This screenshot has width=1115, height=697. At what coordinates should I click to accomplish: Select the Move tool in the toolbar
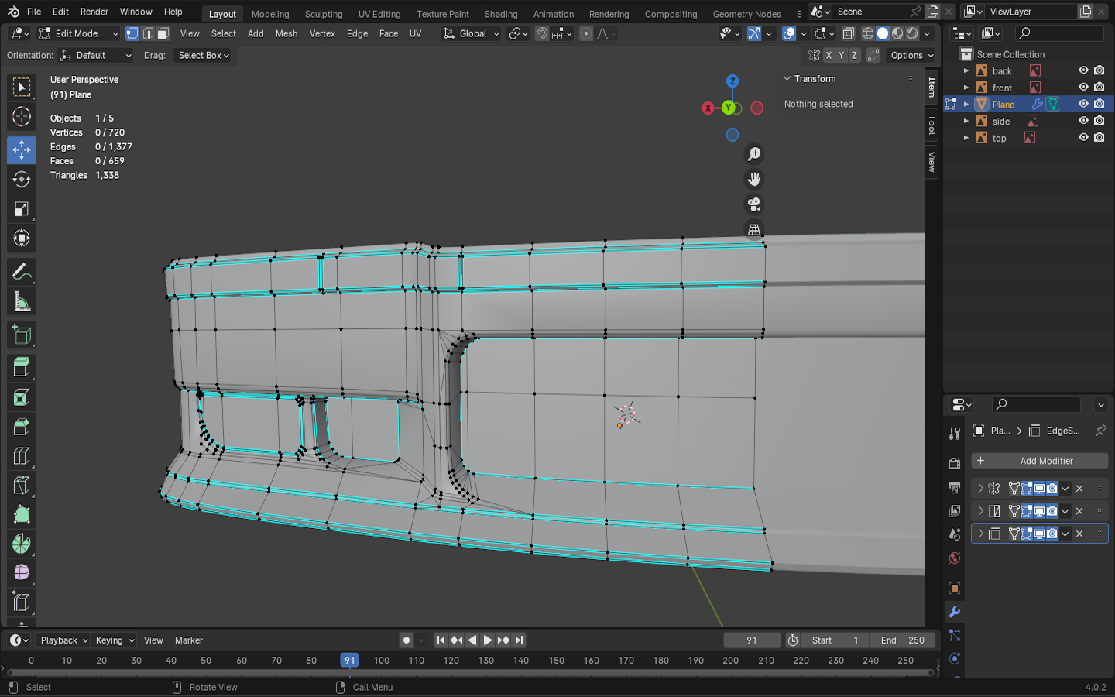[22, 149]
